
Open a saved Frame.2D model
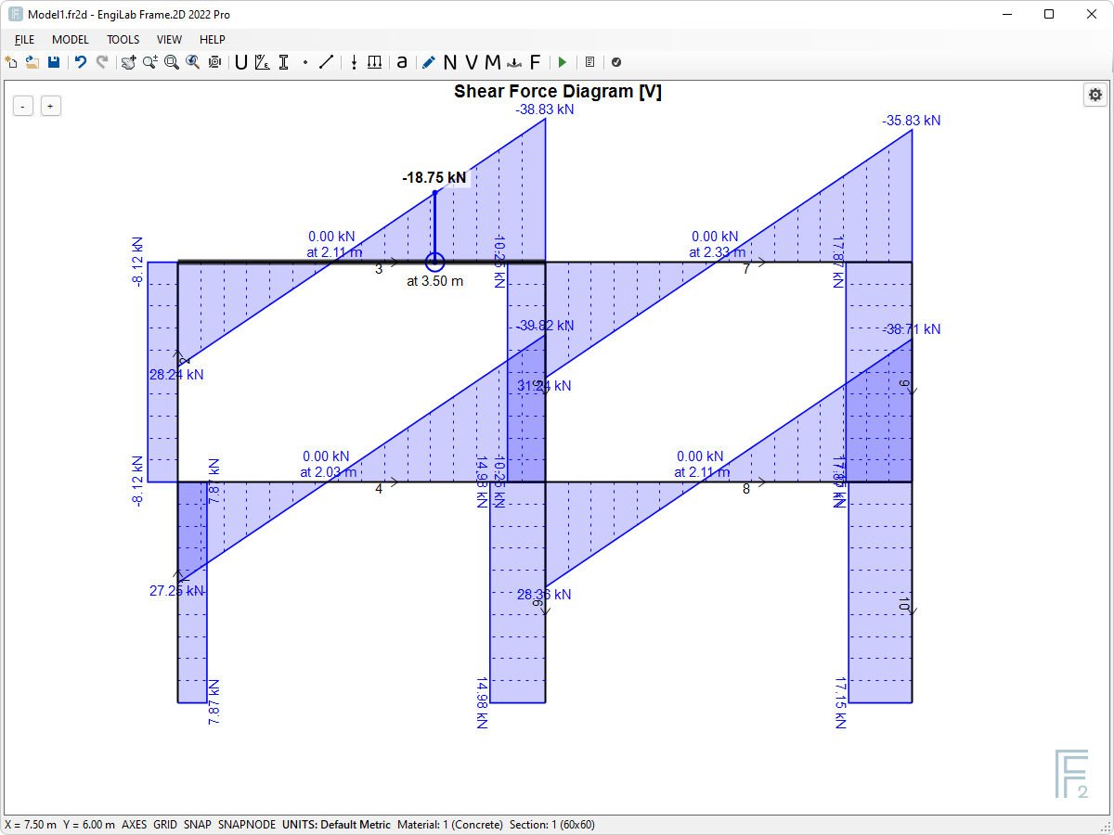click(x=32, y=62)
